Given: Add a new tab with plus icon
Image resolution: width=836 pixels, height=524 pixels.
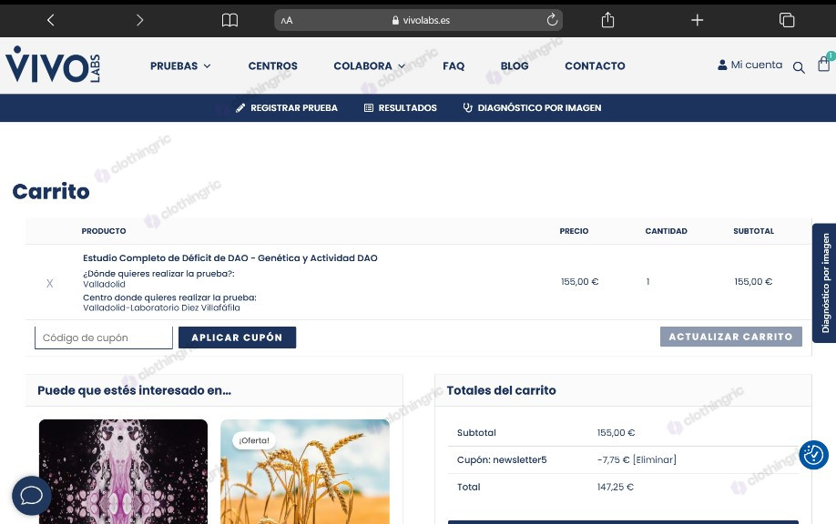Looking at the screenshot, I should [x=697, y=20].
